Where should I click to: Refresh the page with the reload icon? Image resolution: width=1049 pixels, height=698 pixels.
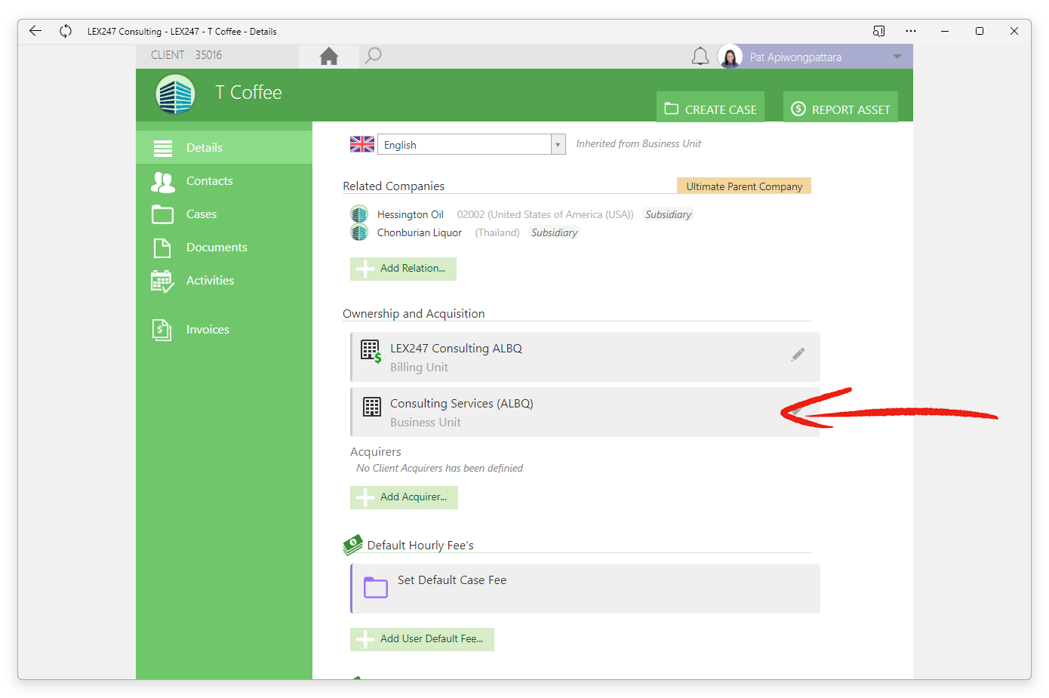coord(66,31)
